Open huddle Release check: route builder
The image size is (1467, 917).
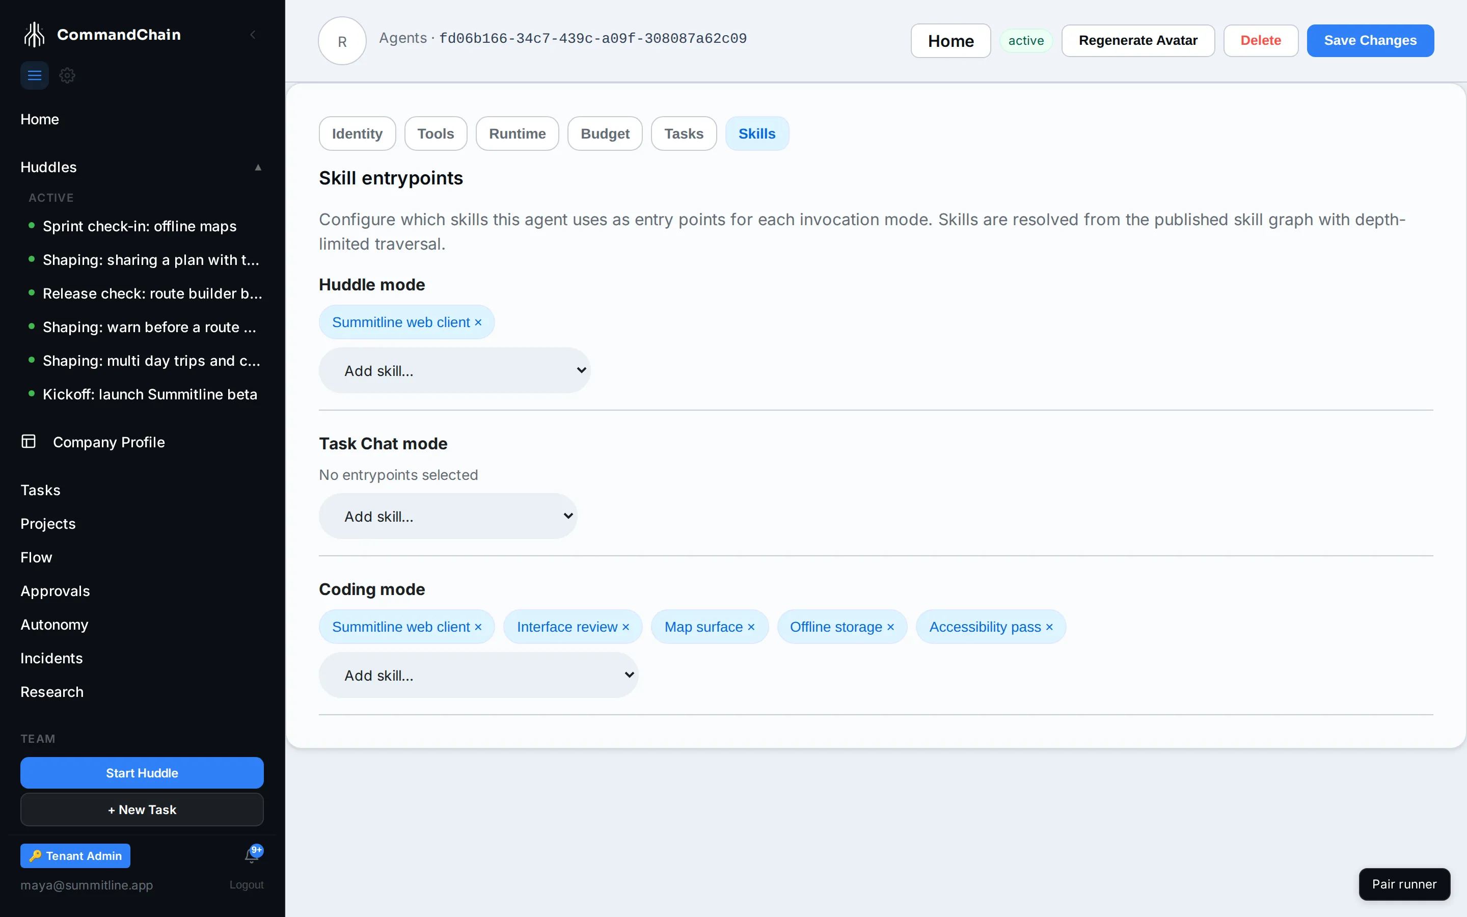click(152, 293)
